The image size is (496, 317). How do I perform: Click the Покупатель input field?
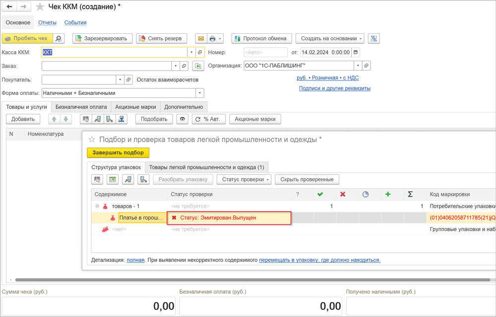tap(79, 79)
